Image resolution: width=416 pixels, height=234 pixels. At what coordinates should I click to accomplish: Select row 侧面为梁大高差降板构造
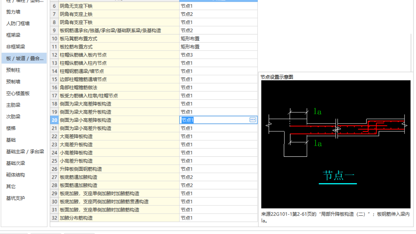click(x=119, y=104)
